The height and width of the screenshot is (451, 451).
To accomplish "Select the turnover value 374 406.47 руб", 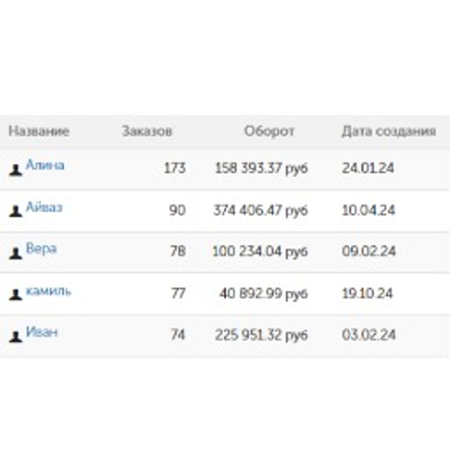I will pyautogui.click(x=260, y=210).
